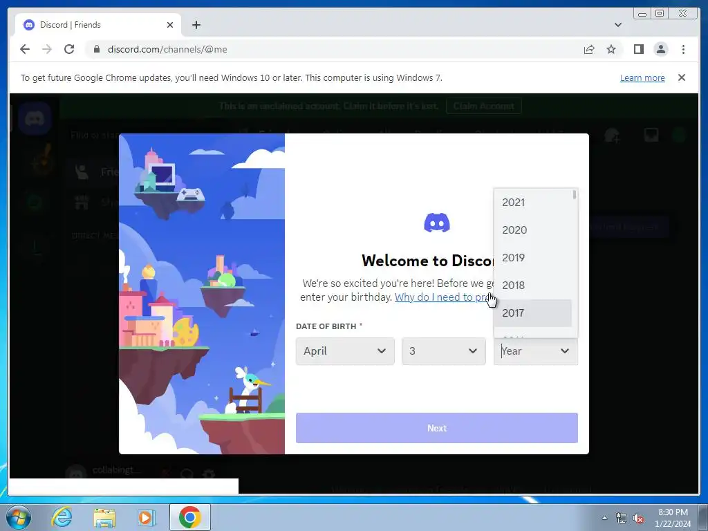Click the muted volume tray icon

[x=638, y=518]
